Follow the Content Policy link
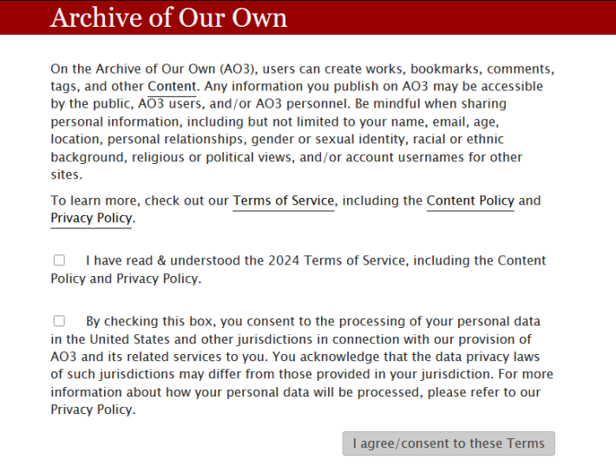Viewport: 616px width, 466px height. pyautogui.click(x=470, y=200)
